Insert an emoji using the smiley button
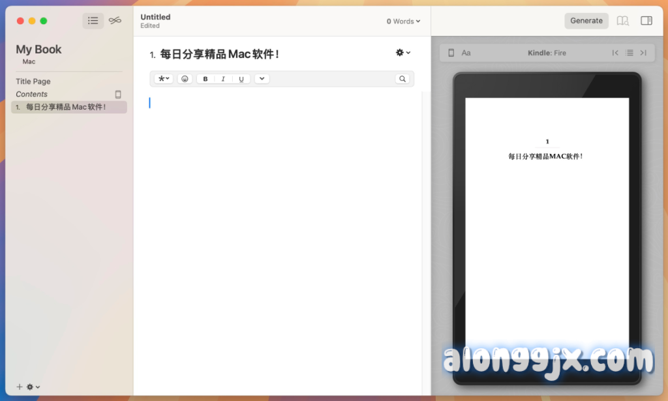This screenshot has width=668, height=401. [185, 79]
